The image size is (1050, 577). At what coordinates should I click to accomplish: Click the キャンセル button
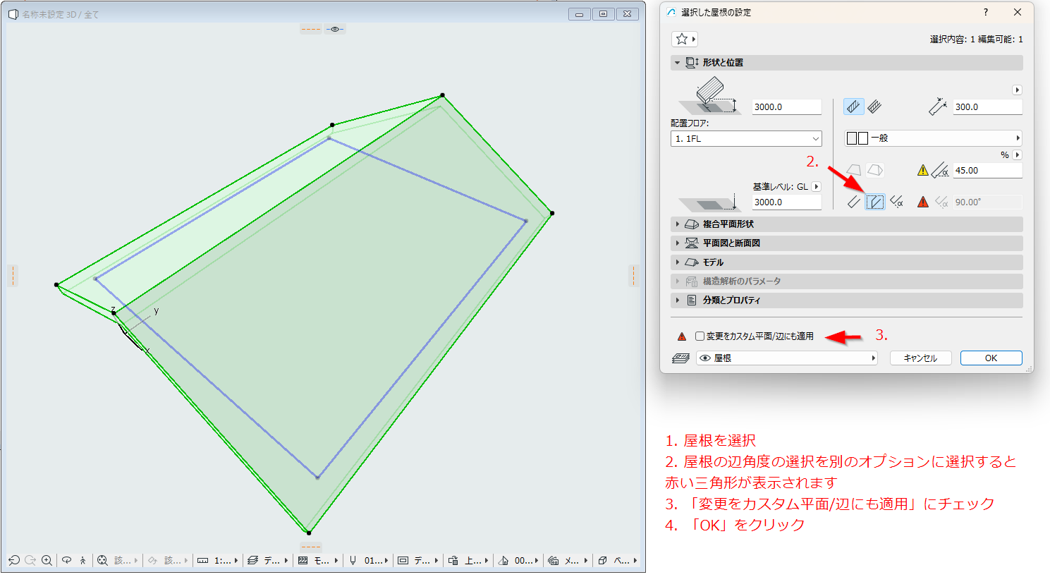[x=920, y=358]
